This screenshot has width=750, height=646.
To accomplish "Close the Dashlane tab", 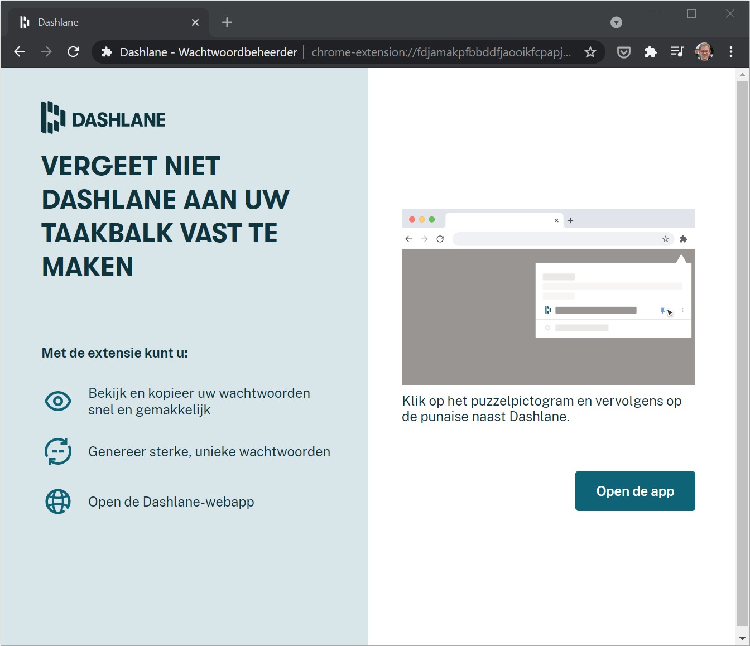I will [195, 22].
